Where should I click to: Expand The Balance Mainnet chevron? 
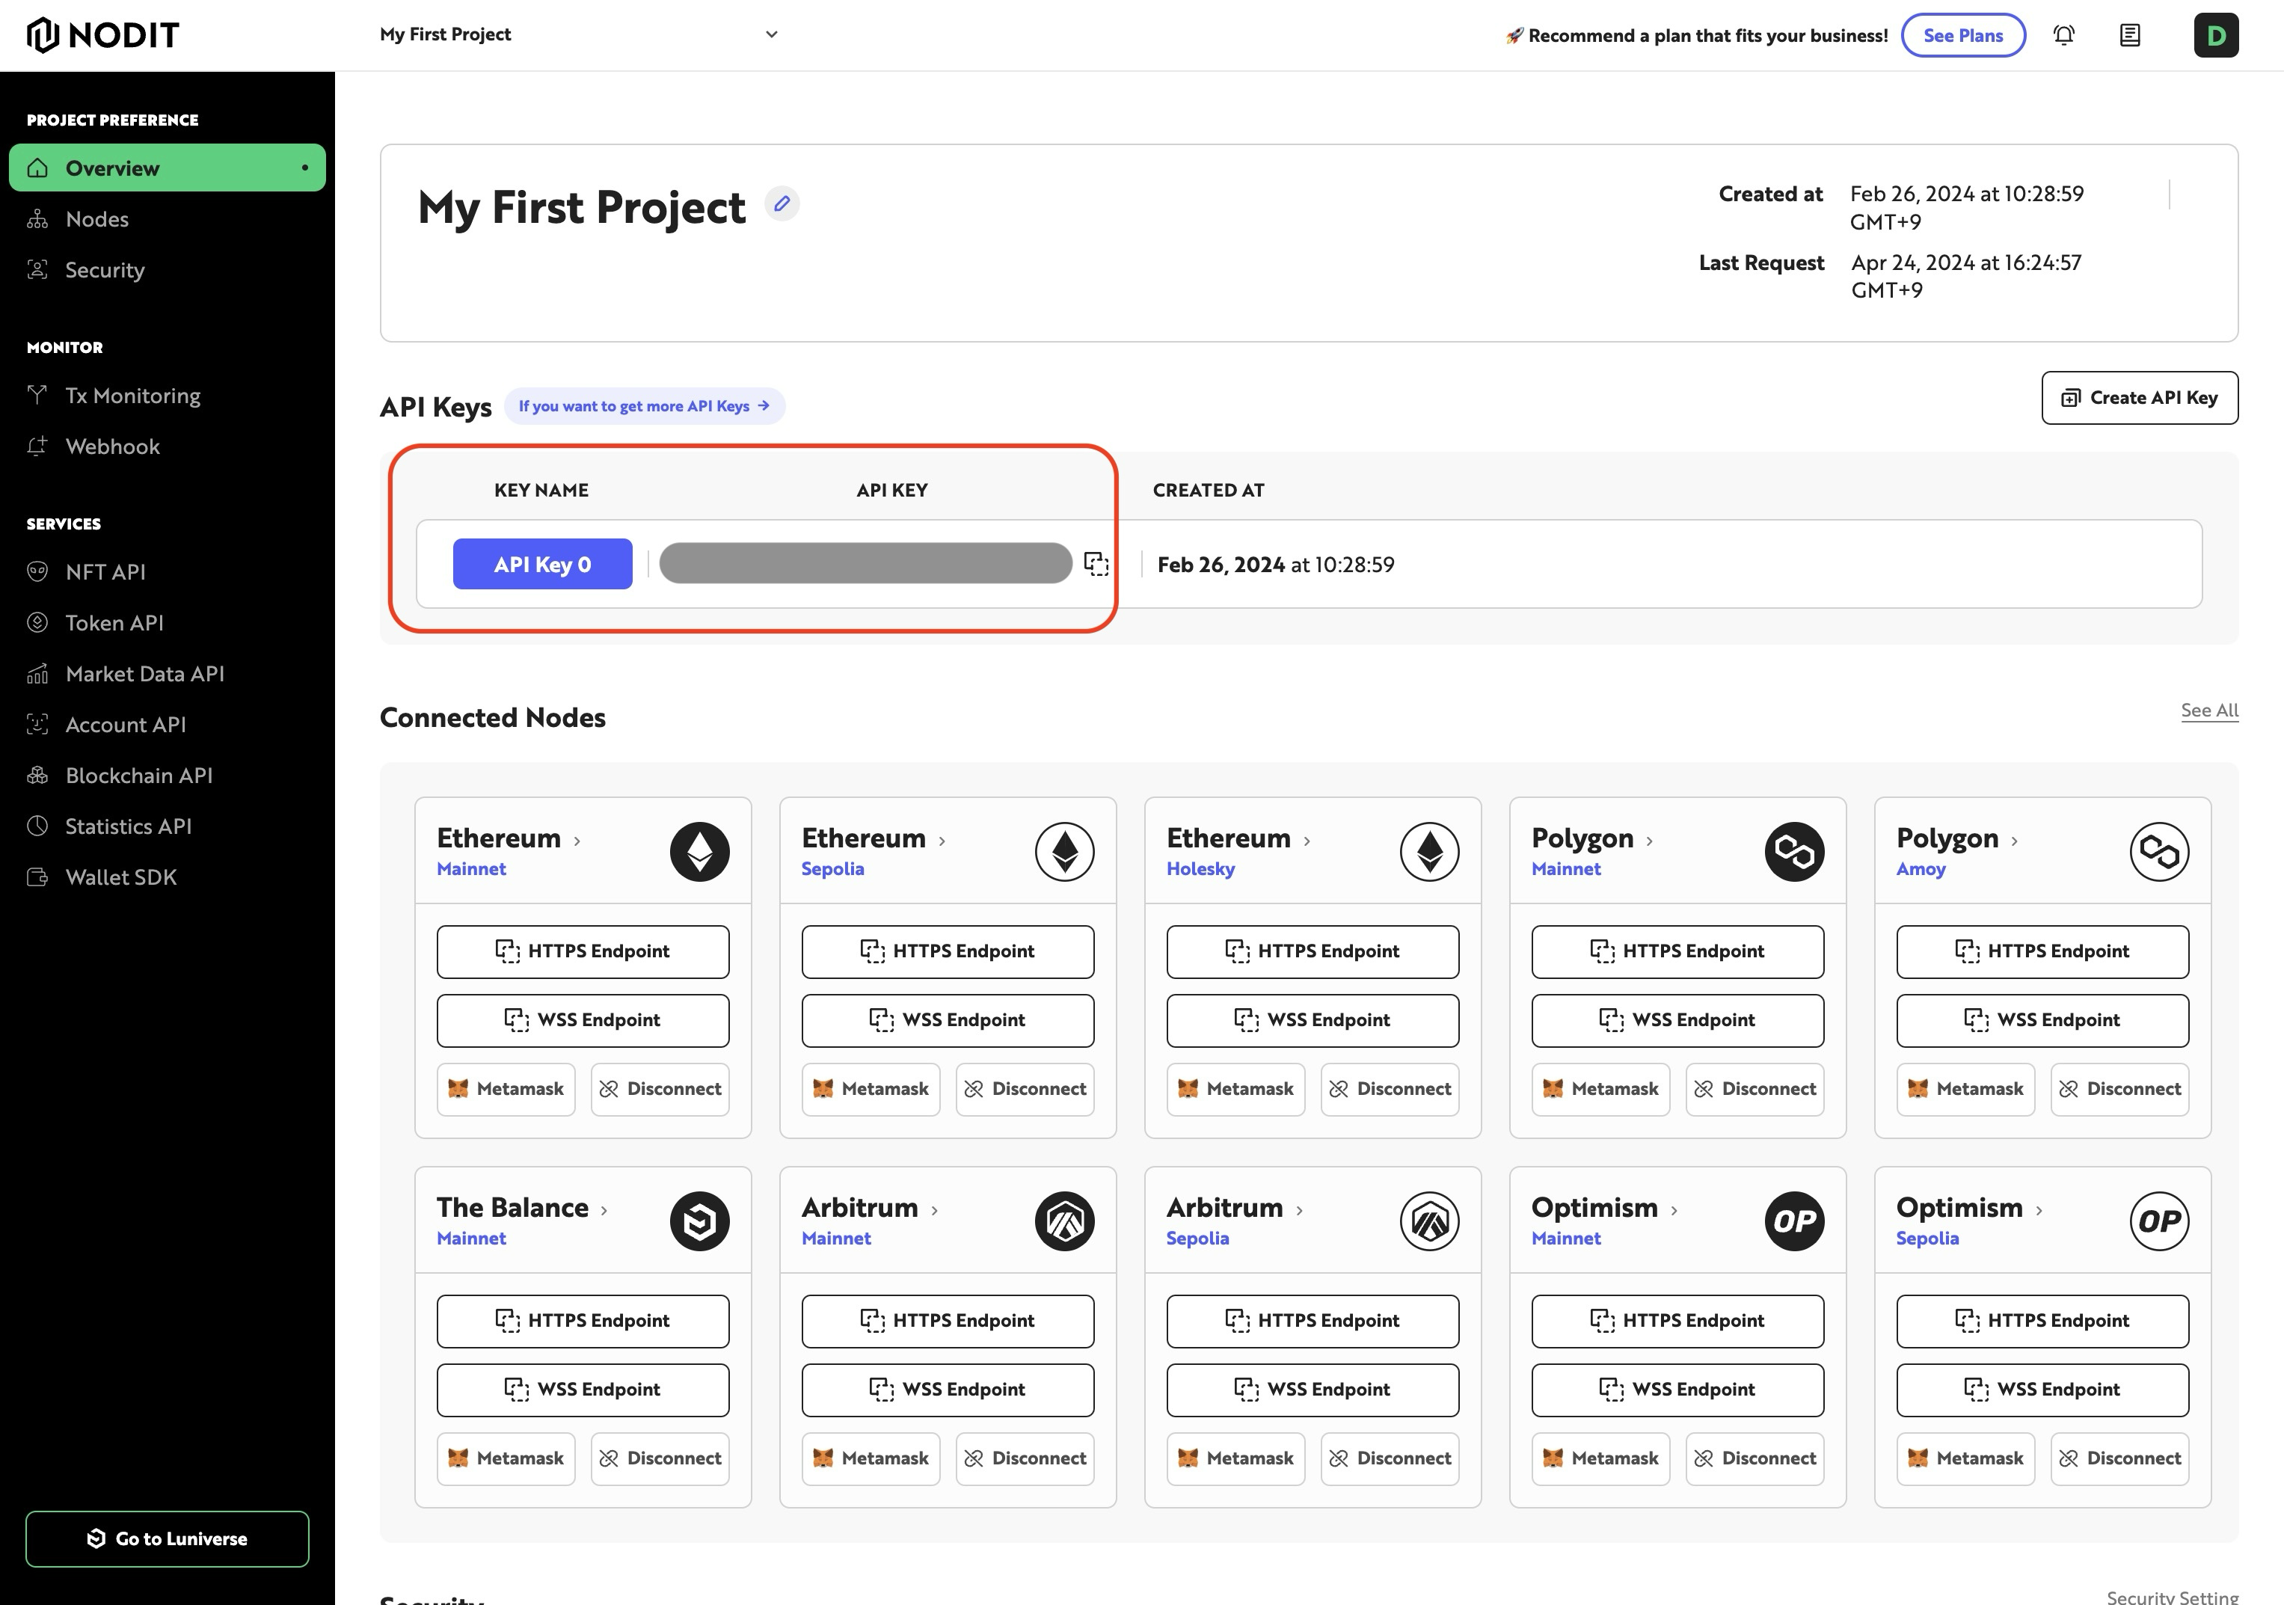[x=604, y=1210]
